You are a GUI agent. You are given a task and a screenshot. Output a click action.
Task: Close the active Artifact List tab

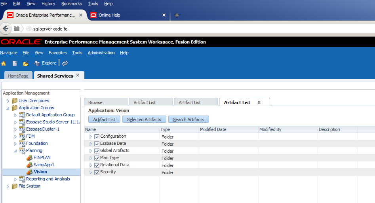[x=259, y=102]
